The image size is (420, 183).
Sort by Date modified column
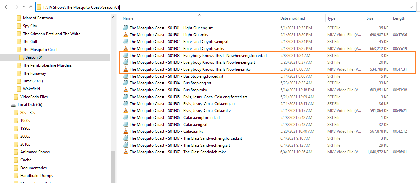292,18
